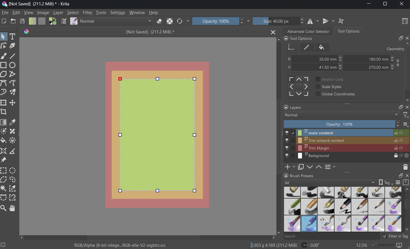
Task: Pick the Gradient tool in toolbox
Action: pos(4,123)
